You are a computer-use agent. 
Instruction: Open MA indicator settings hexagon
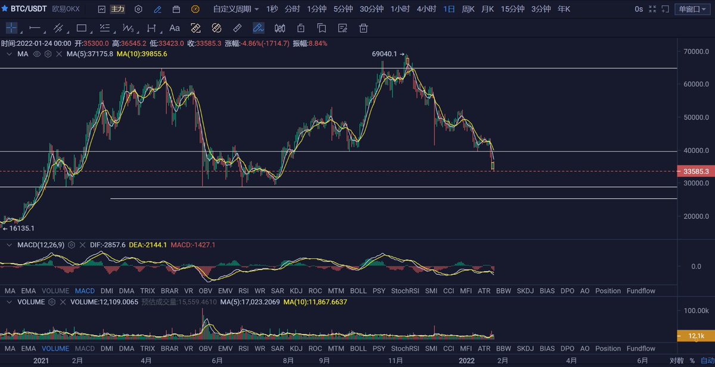click(47, 54)
